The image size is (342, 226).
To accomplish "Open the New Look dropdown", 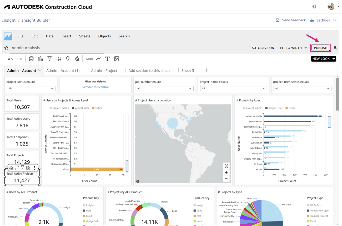I will pos(324,59).
